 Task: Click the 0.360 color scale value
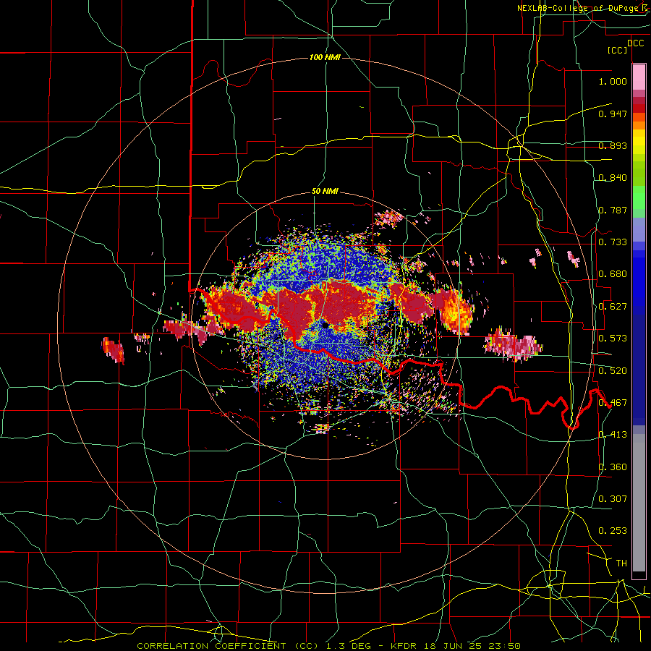(x=613, y=467)
